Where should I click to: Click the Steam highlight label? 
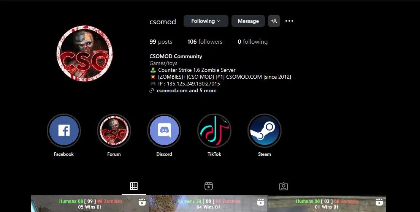tap(265, 154)
